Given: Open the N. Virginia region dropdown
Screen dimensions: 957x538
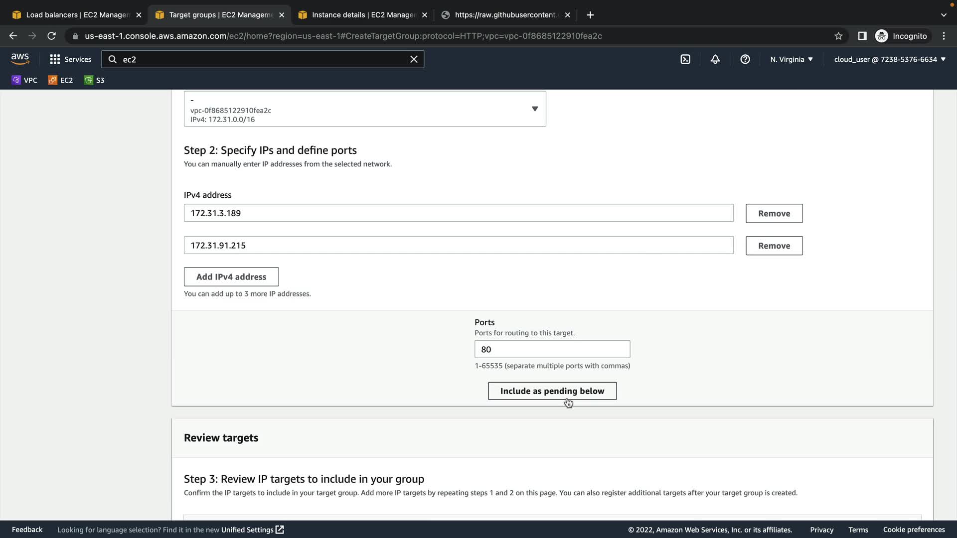Looking at the screenshot, I should tap(791, 59).
